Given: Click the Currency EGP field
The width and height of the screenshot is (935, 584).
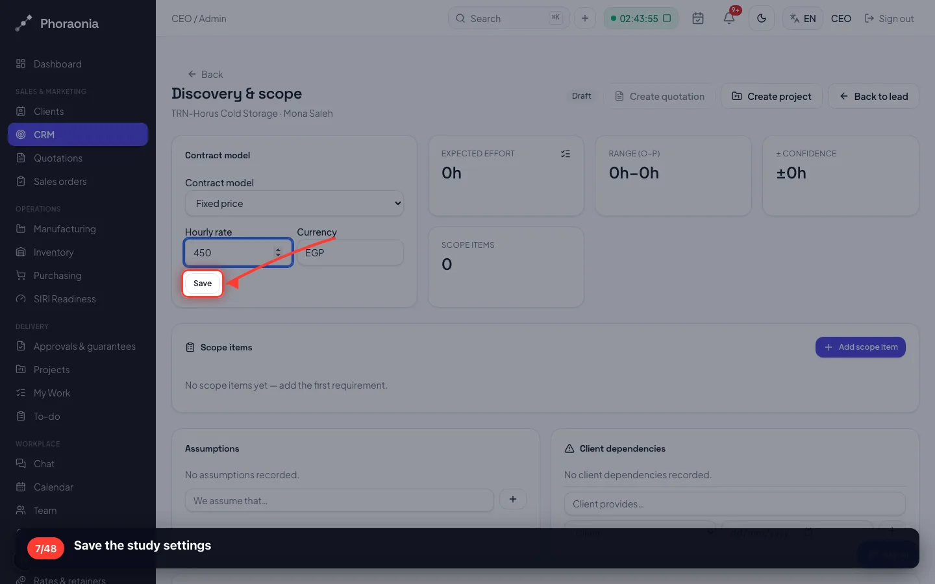Looking at the screenshot, I should 351,252.
